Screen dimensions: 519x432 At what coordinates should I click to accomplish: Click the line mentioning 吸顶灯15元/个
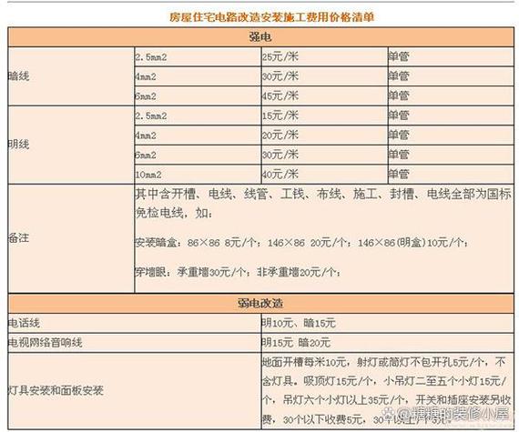pyautogui.click(x=384, y=381)
